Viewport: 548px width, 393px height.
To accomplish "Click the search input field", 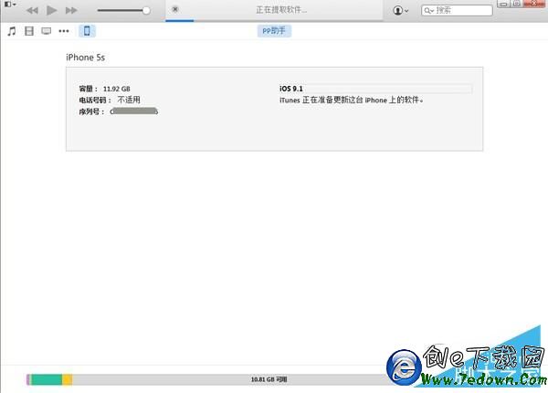I will (x=458, y=10).
